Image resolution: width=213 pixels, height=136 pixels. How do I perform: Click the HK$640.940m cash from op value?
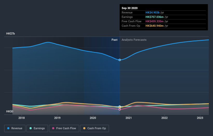point(154,26)
